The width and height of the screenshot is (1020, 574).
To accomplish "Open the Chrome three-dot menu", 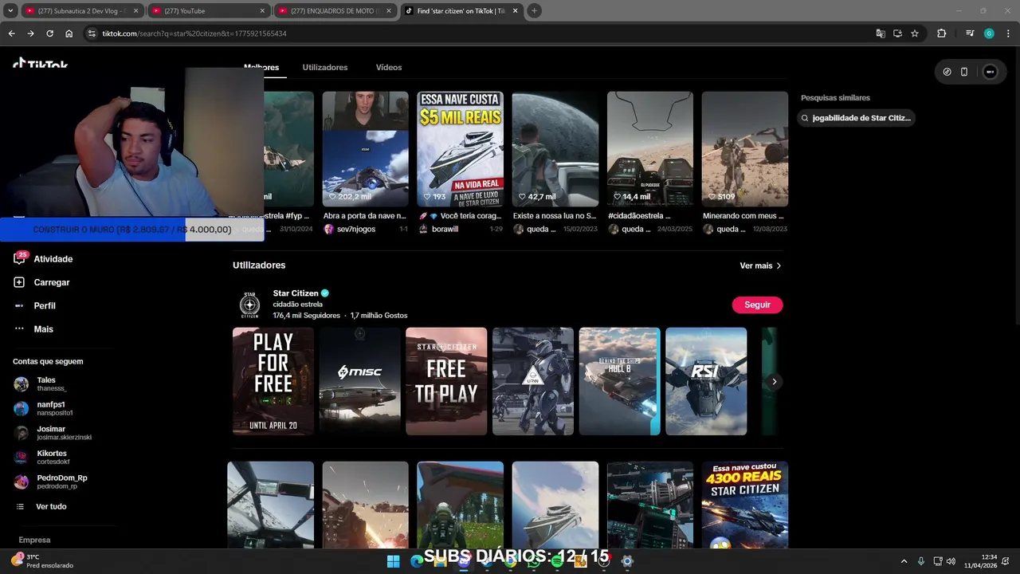I will pos(1007,33).
